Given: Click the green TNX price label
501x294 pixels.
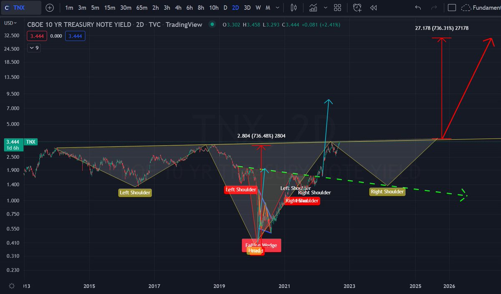Looking at the screenshot, I should tap(31, 142).
